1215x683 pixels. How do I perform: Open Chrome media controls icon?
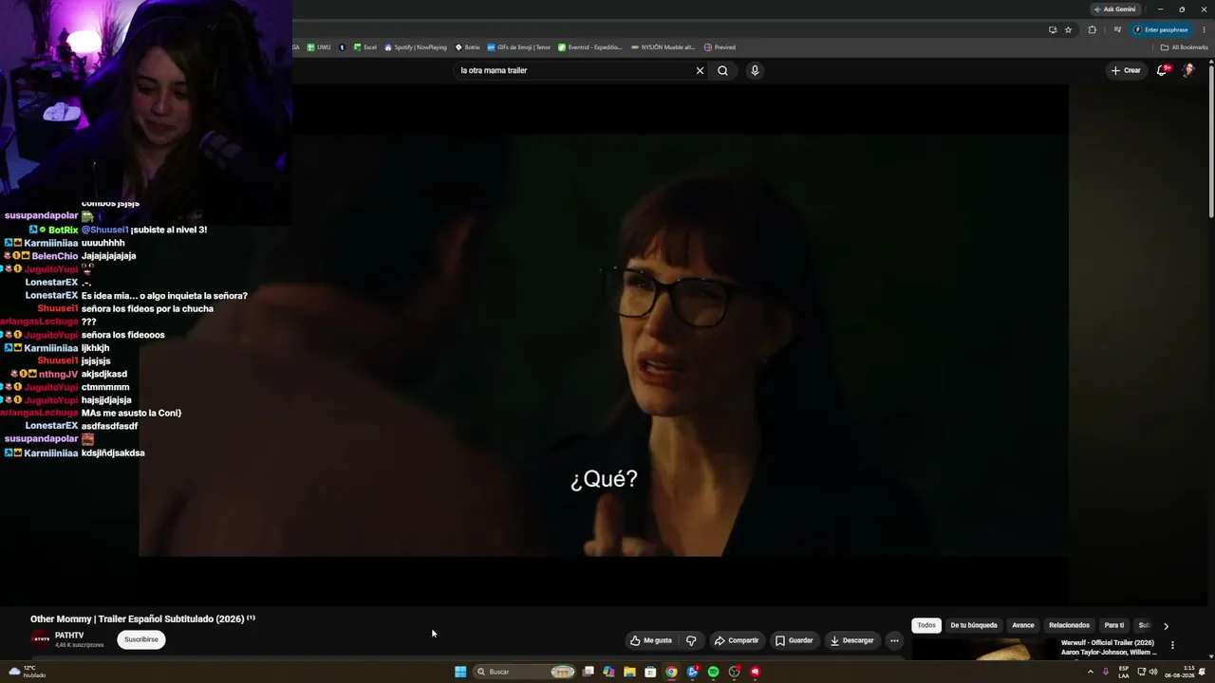click(1117, 29)
